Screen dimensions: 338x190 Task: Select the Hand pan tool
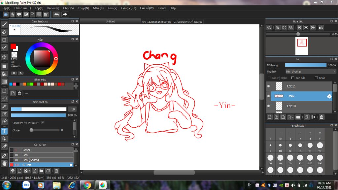[x=4, y=164]
